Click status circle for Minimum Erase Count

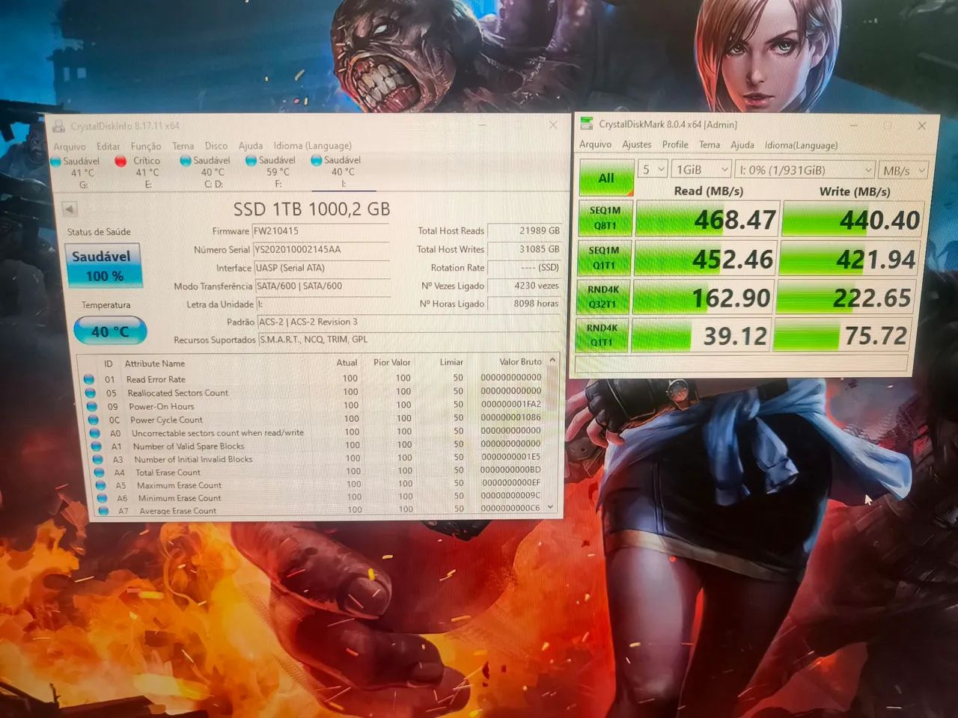click(x=102, y=498)
